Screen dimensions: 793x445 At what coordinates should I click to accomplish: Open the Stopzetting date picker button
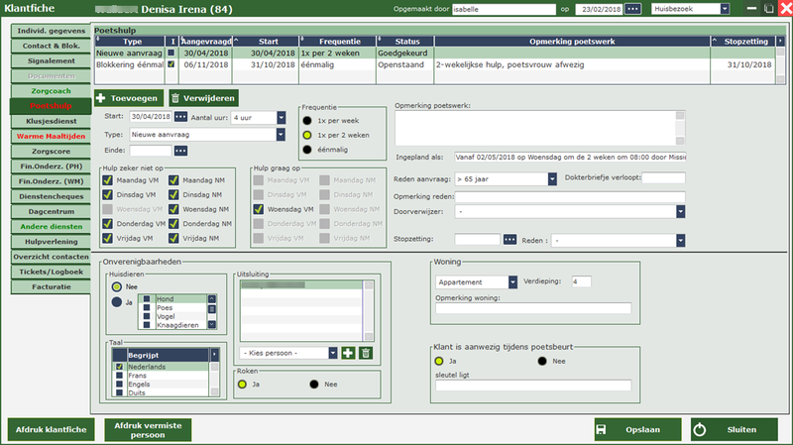pos(510,240)
